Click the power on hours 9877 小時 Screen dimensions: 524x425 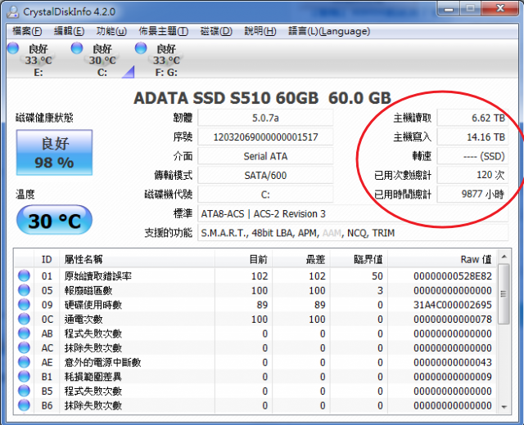472,195
